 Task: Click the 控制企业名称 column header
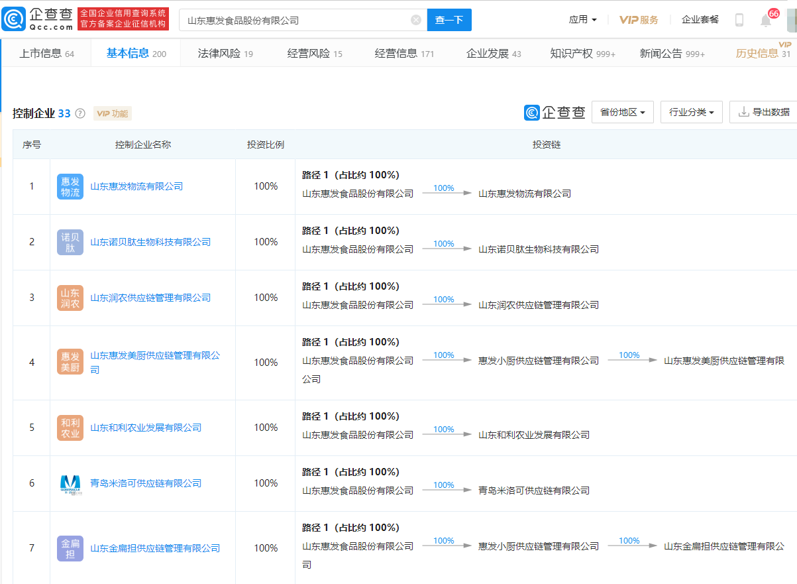(143, 145)
